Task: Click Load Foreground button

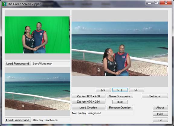Action: pyautogui.click(x=18, y=63)
